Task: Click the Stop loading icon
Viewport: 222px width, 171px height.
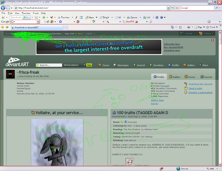Action: (x=177, y=8)
